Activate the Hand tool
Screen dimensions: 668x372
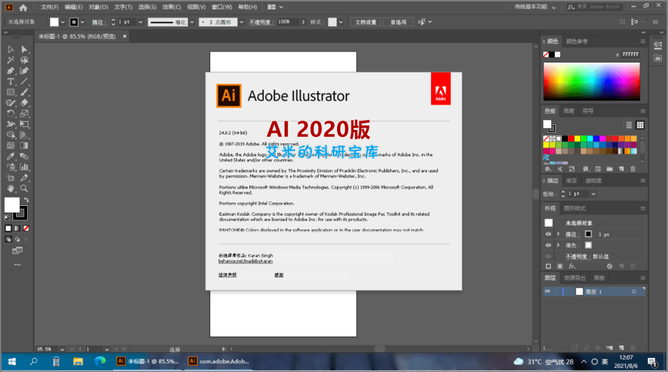click(11, 188)
